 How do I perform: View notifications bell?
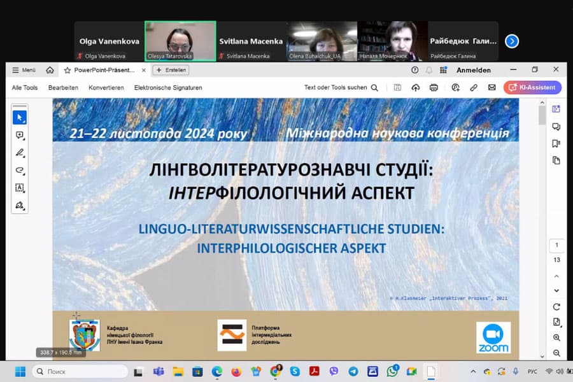429,70
